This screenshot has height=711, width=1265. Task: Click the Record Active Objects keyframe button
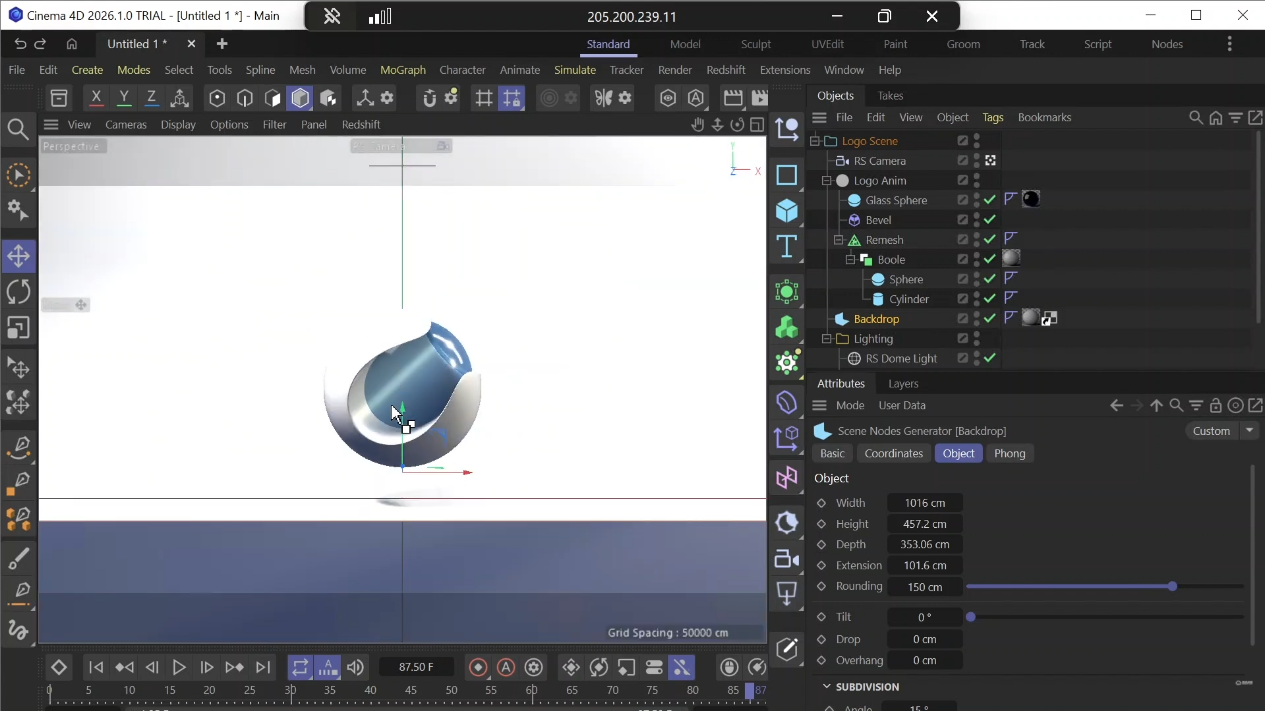[478, 667]
